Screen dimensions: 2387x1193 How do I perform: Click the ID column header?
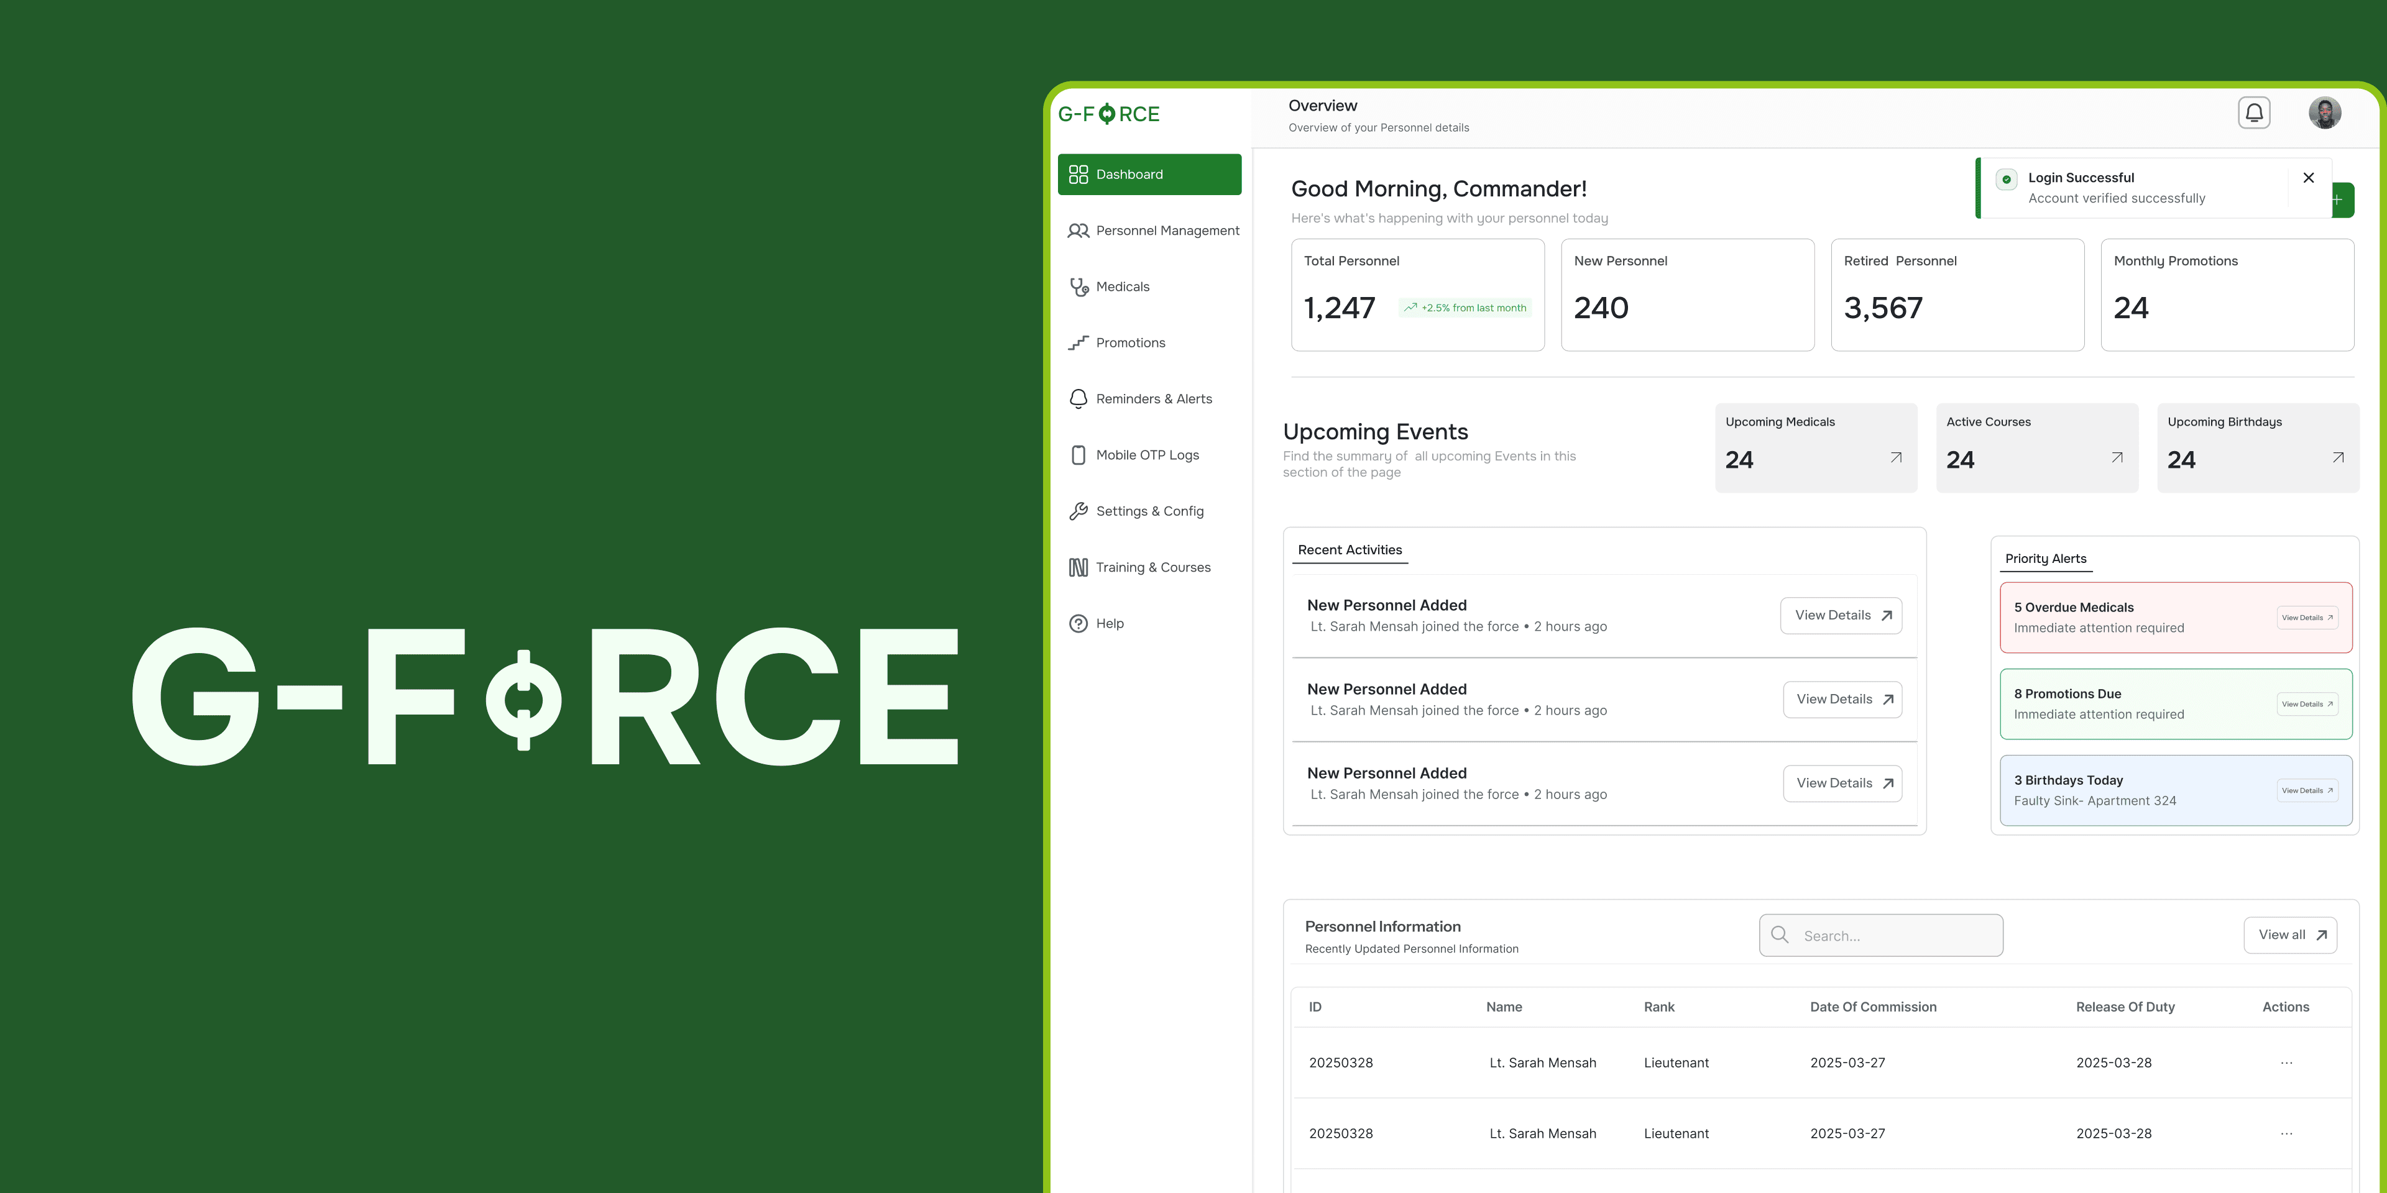tap(1315, 1007)
